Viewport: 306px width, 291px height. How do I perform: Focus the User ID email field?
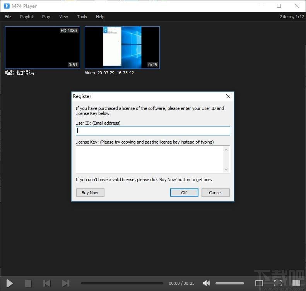pyautogui.click(x=153, y=131)
